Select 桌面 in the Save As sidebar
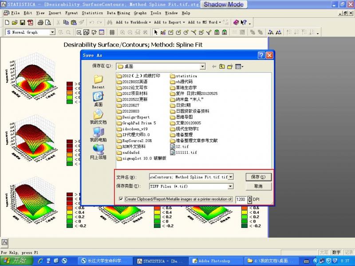355x266 pixels. point(98,99)
